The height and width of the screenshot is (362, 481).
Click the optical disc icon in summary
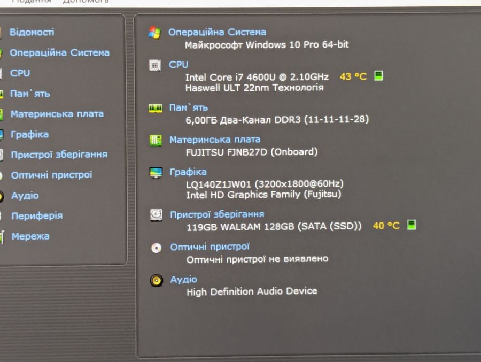pyautogui.click(x=157, y=248)
